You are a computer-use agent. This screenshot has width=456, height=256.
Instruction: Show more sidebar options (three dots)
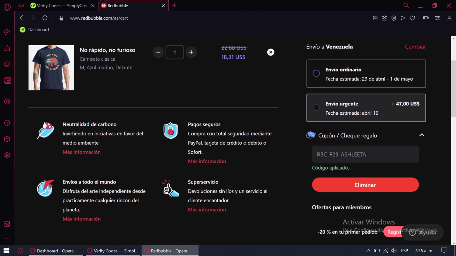point(7,238)
